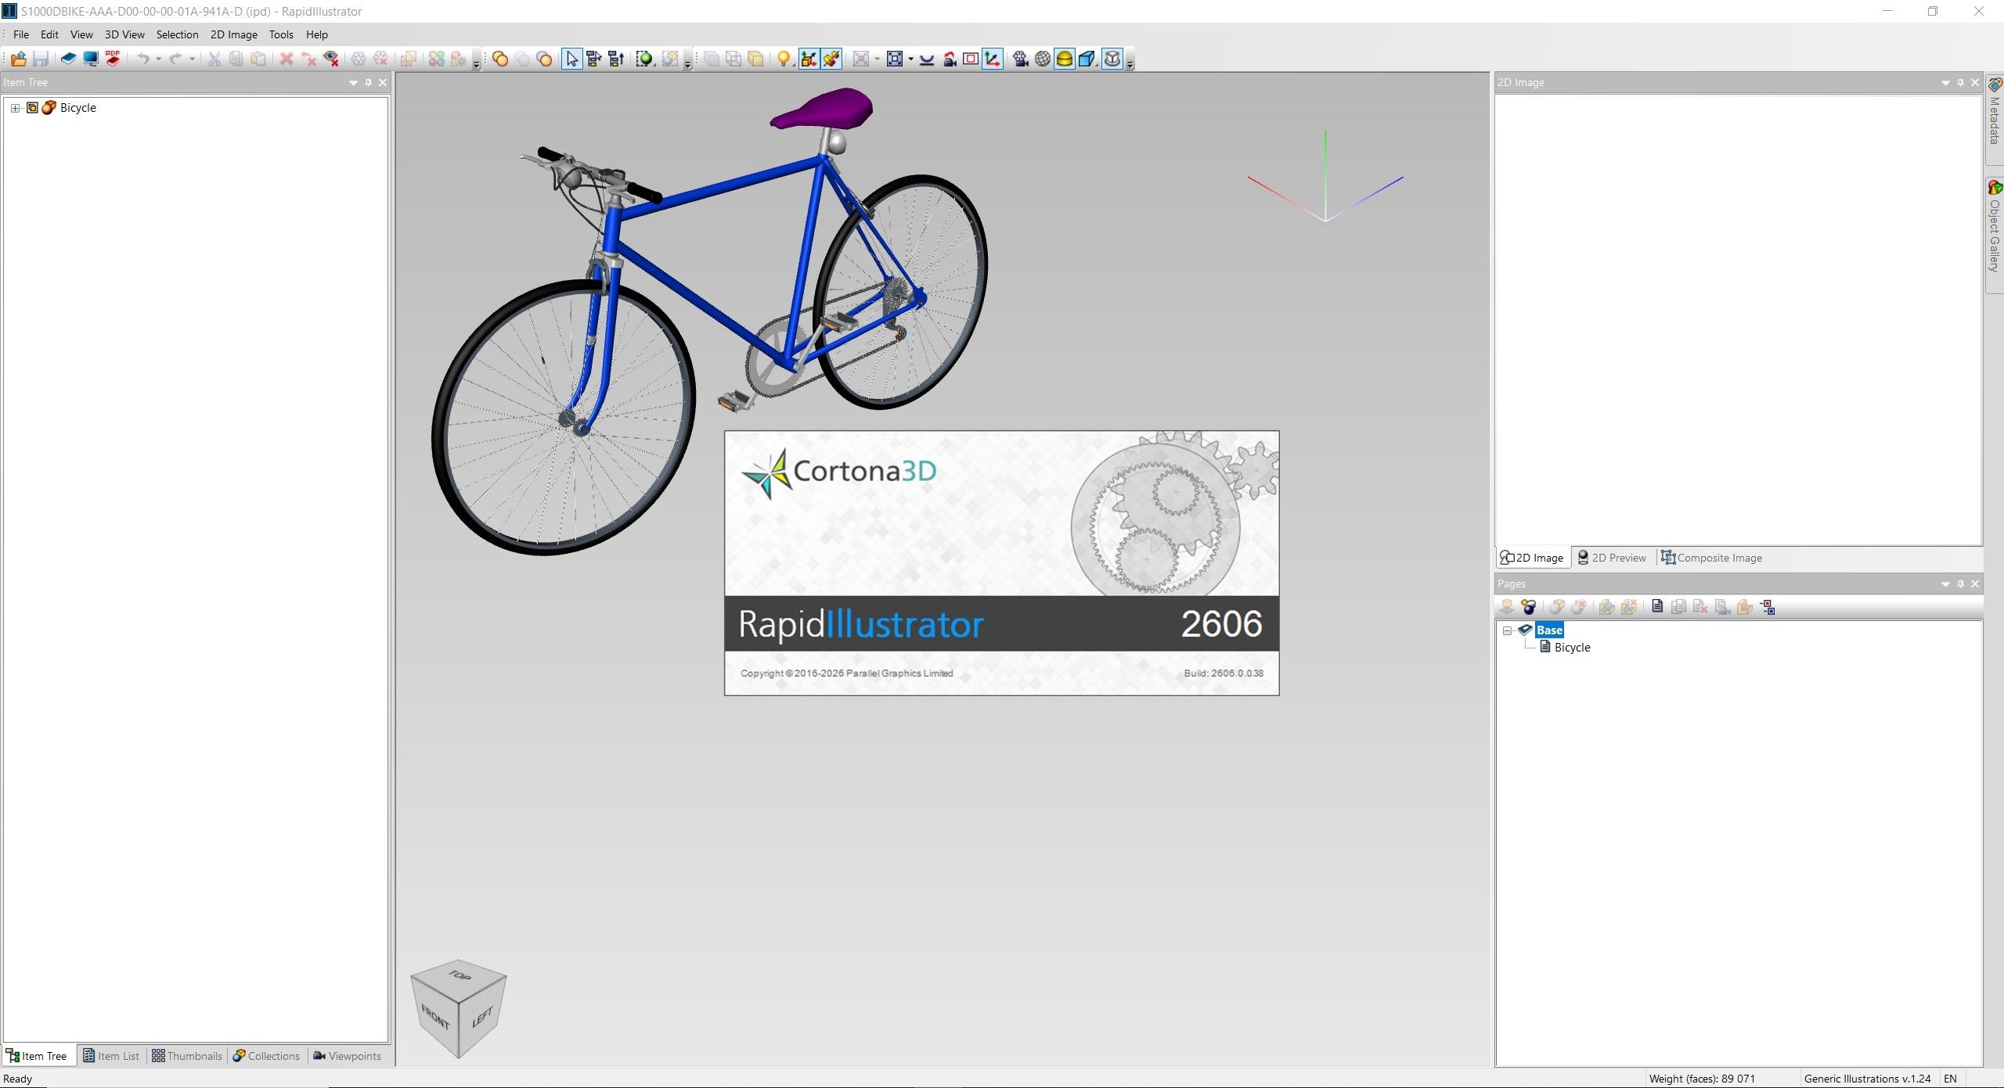
Task: Switch to the Thumbnails tab
Action: click(x=187, y=1056)
